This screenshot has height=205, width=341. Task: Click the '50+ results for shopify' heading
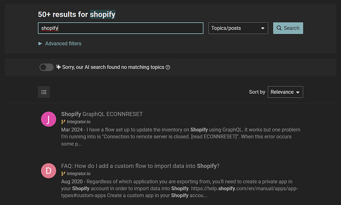(x=77, y=14)
